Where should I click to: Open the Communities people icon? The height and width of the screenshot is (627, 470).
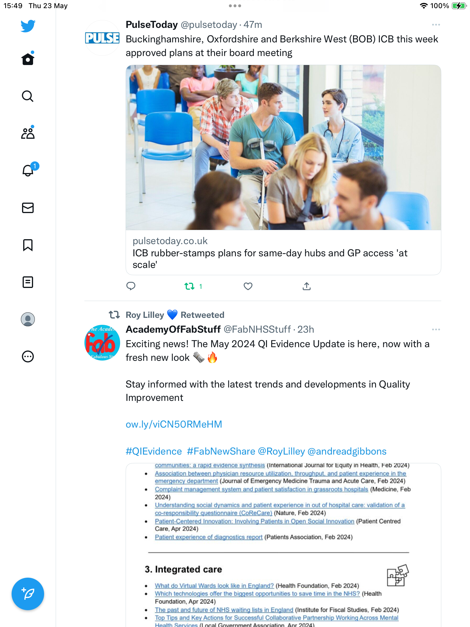[28, 133]
